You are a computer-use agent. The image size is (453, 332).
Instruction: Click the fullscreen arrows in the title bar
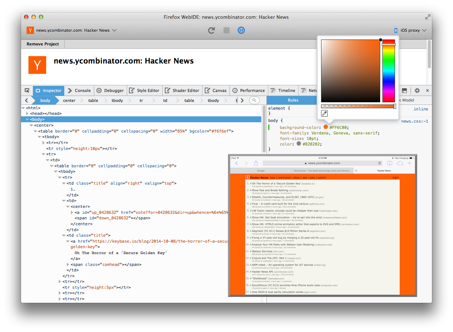pos(428,17)
